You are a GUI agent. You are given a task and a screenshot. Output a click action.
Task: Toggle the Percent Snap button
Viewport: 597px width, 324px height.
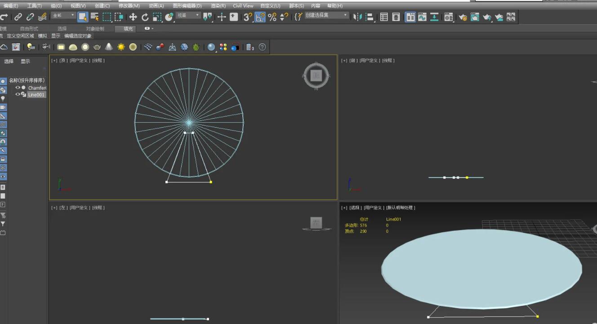click(272, 17)
